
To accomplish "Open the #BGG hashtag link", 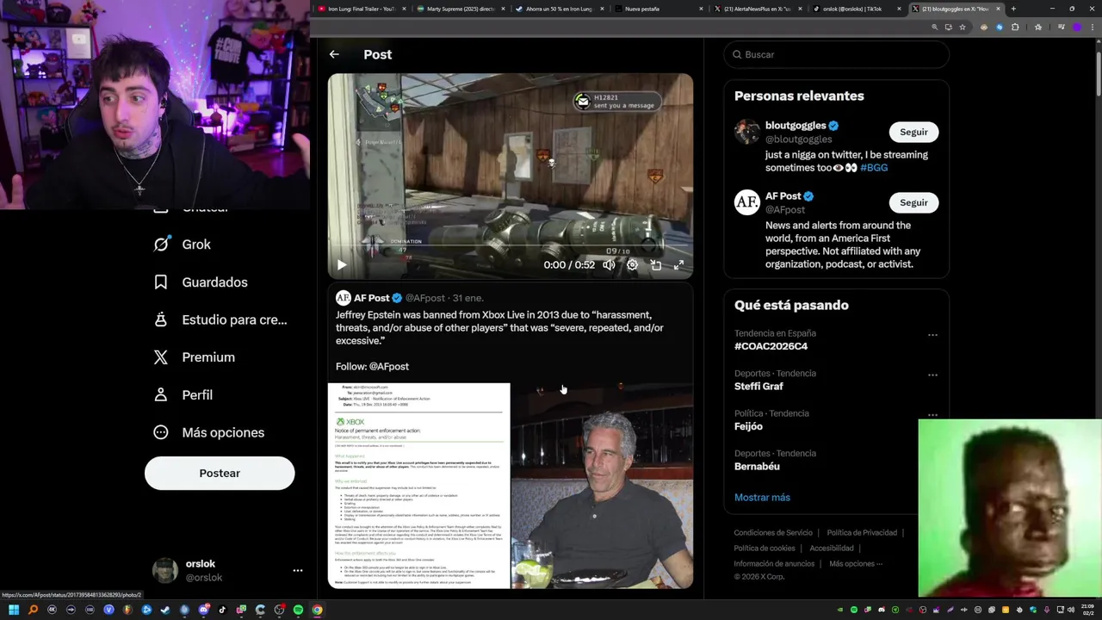I will click(873, 168).
